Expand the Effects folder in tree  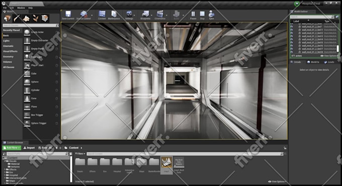(5, 169)
